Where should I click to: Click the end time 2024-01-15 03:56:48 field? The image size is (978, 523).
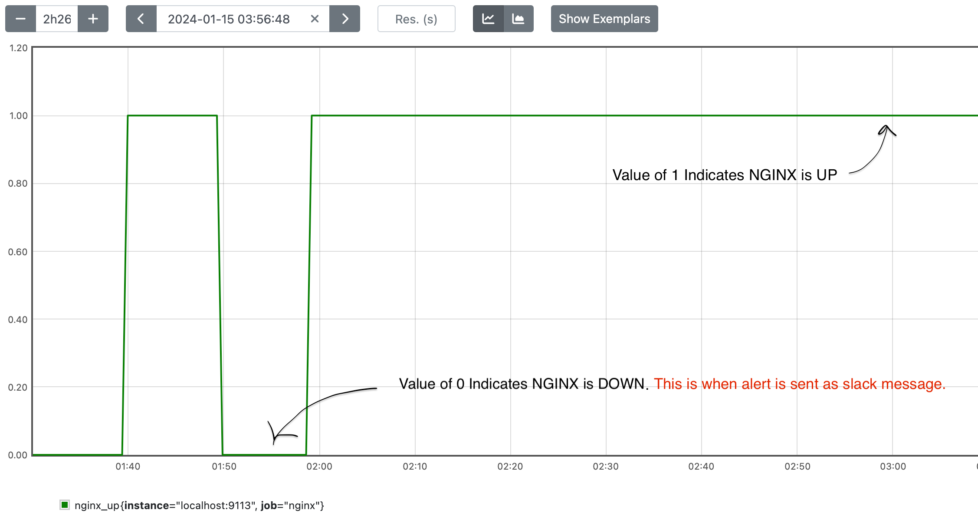(x=229, y=19)
